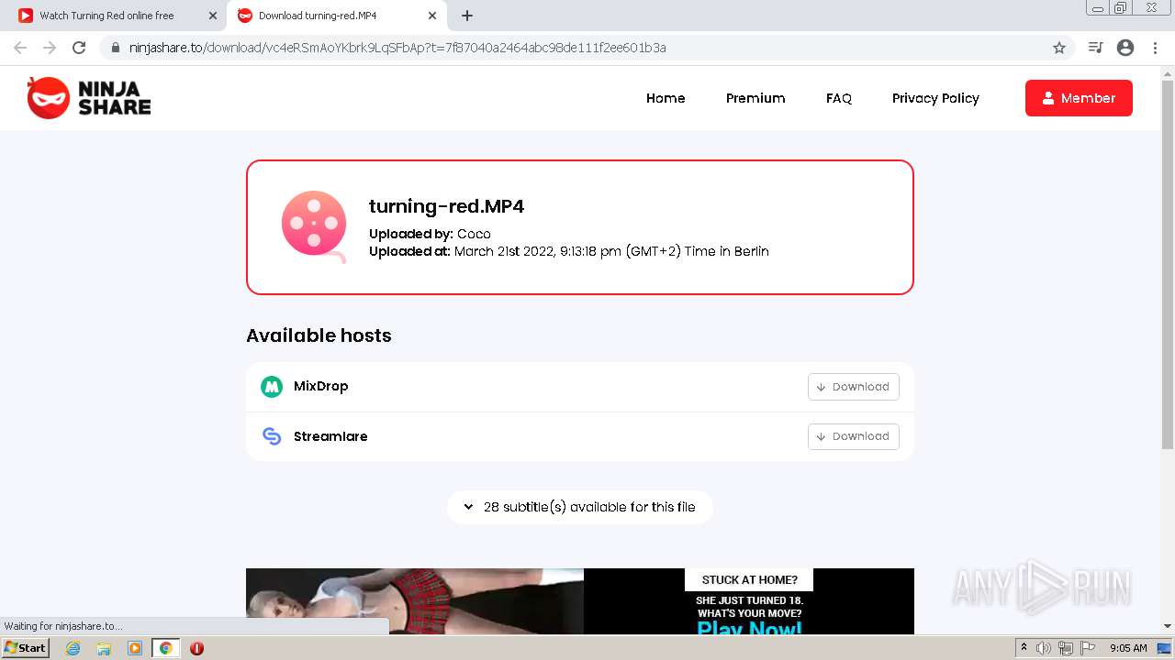Viewport: 1175px width, 660px height.
Task: Open the Ninja Share logo homepage
Action: [x=89, y=98]
